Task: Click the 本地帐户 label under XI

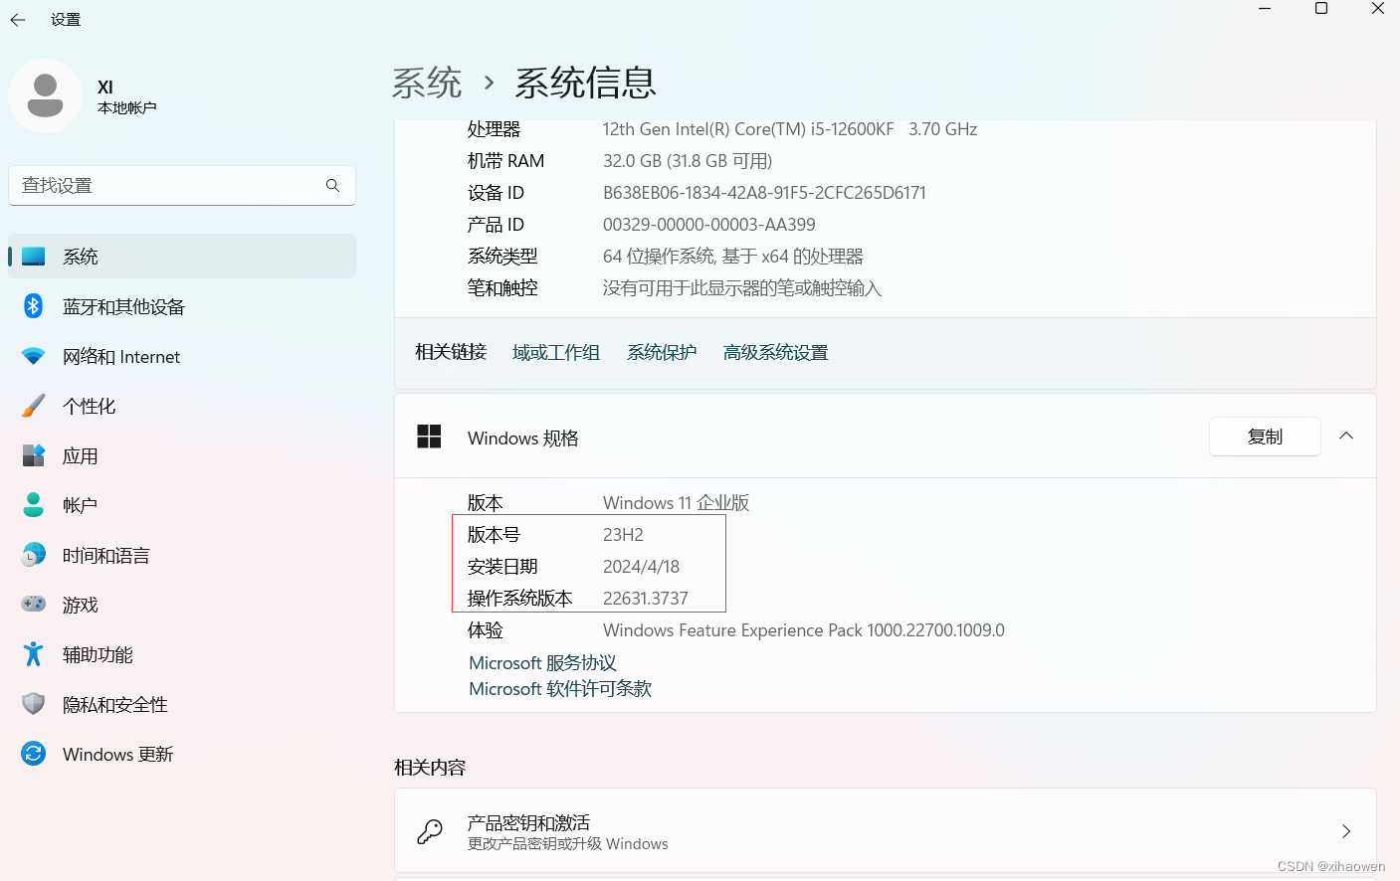Action: [x=126, y=107]
